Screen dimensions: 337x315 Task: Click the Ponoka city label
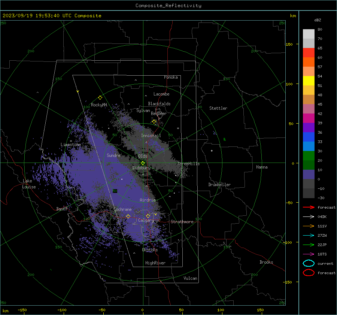pyautogui.click(x=171, y=77)
